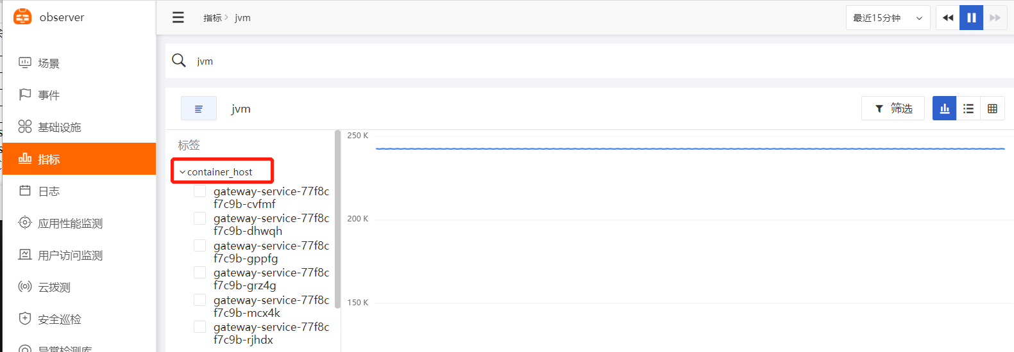Click the observer logo icon
The height and width of the screenshot is (352, 1014).
22,17
